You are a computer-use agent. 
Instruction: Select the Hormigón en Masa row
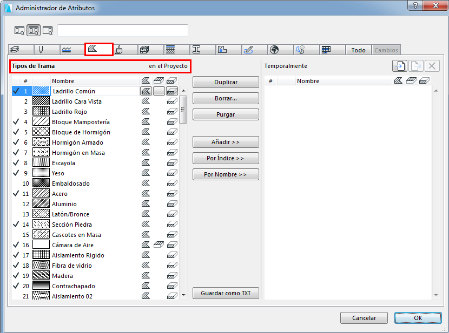tap(95, 153)
